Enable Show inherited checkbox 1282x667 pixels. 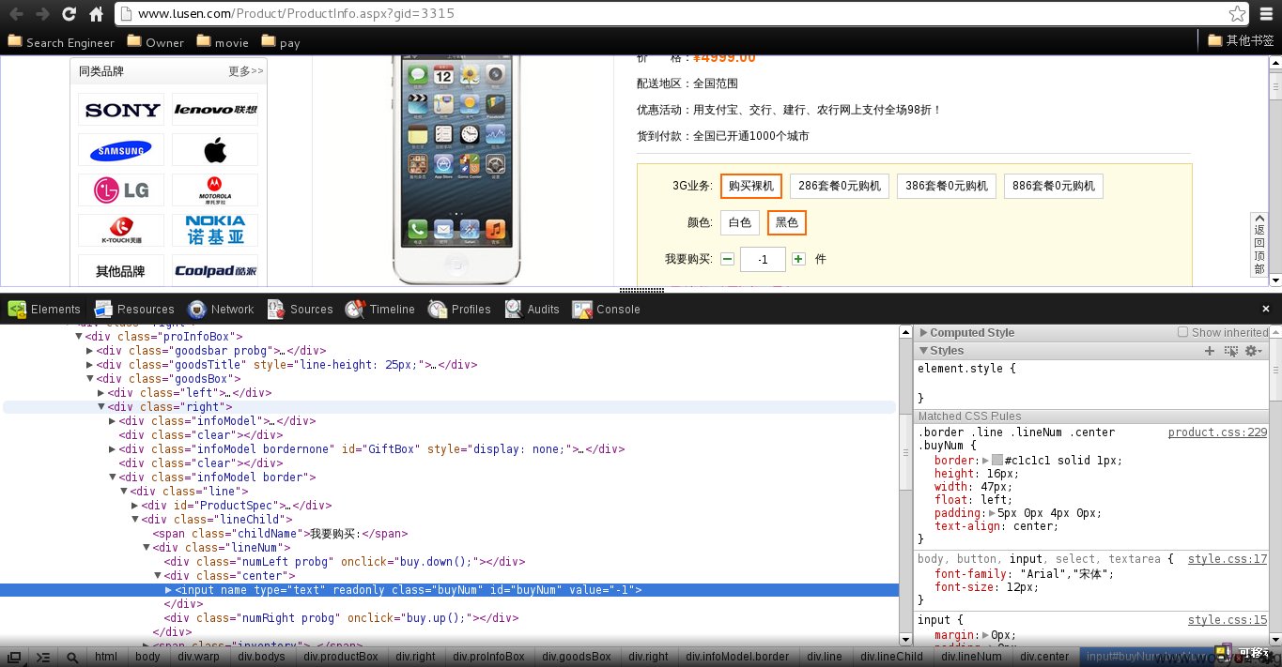point(1183,332)
